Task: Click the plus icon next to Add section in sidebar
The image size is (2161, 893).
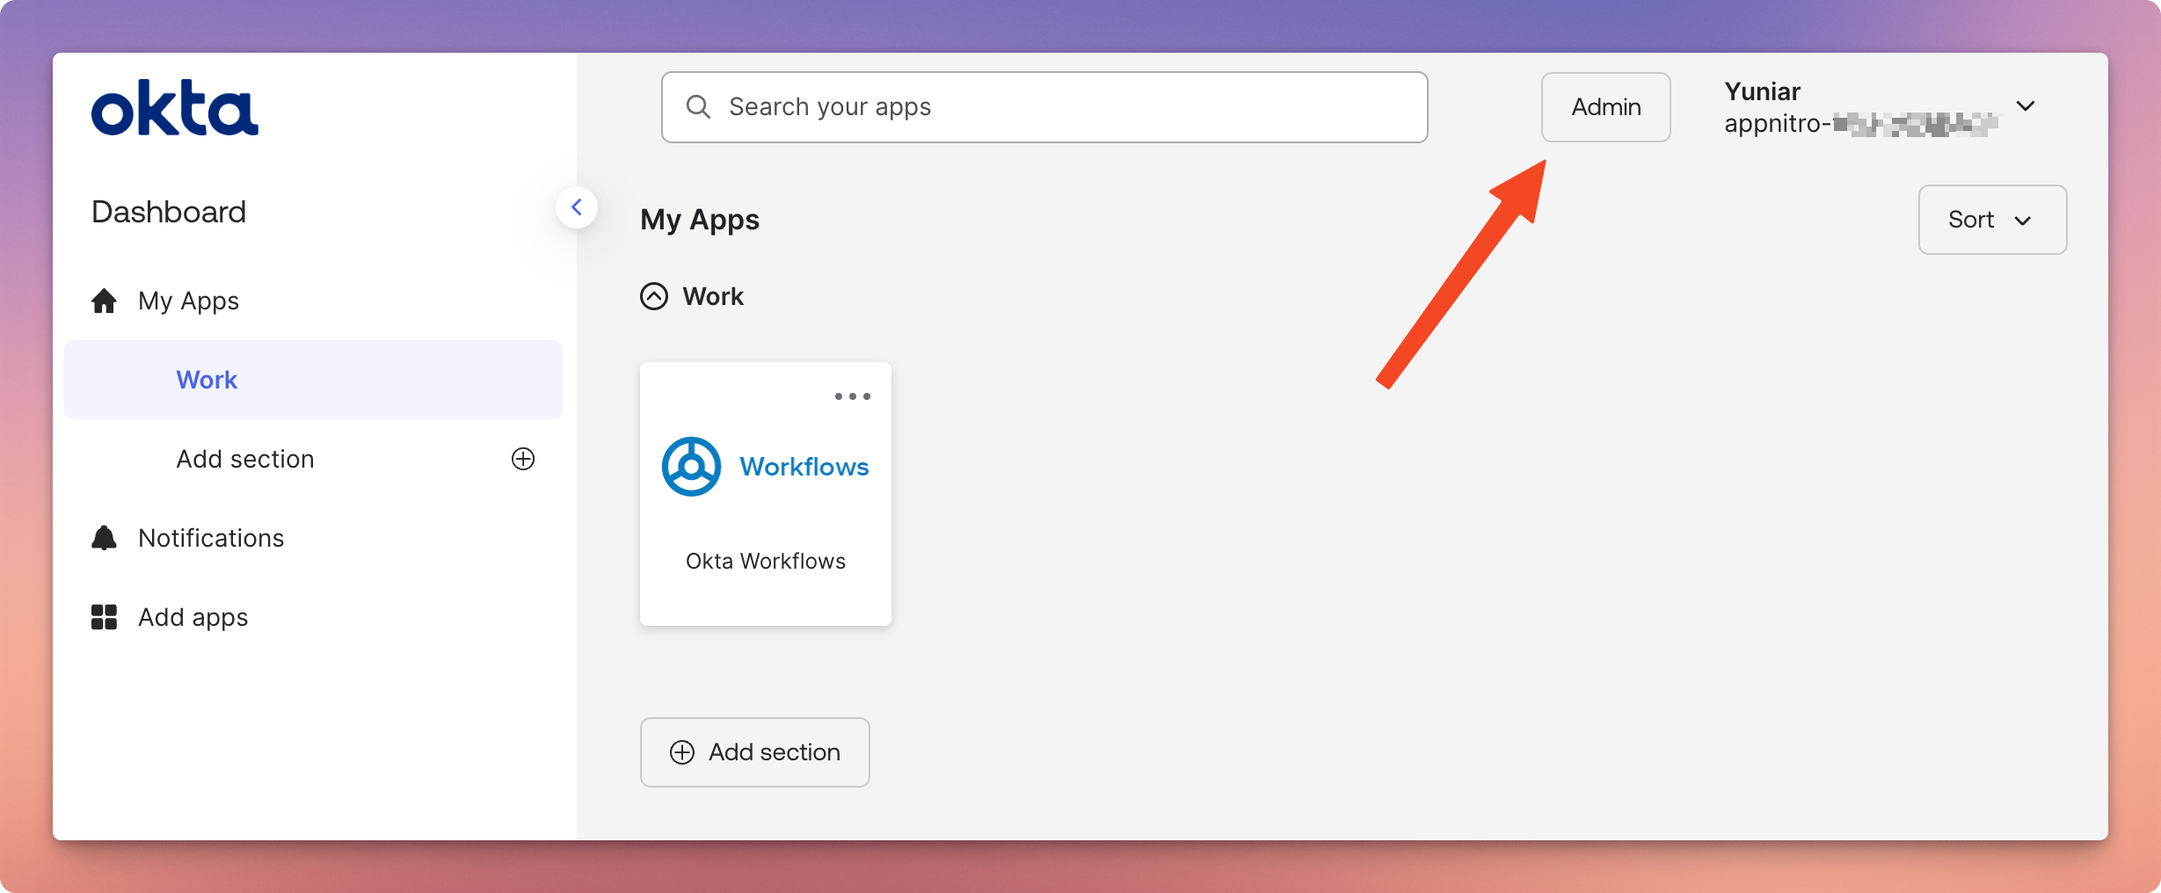Action: [x=523, y=459]
